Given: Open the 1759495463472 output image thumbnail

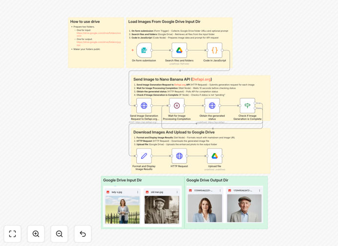Looking at the screenshot, I should click(244, 208).
